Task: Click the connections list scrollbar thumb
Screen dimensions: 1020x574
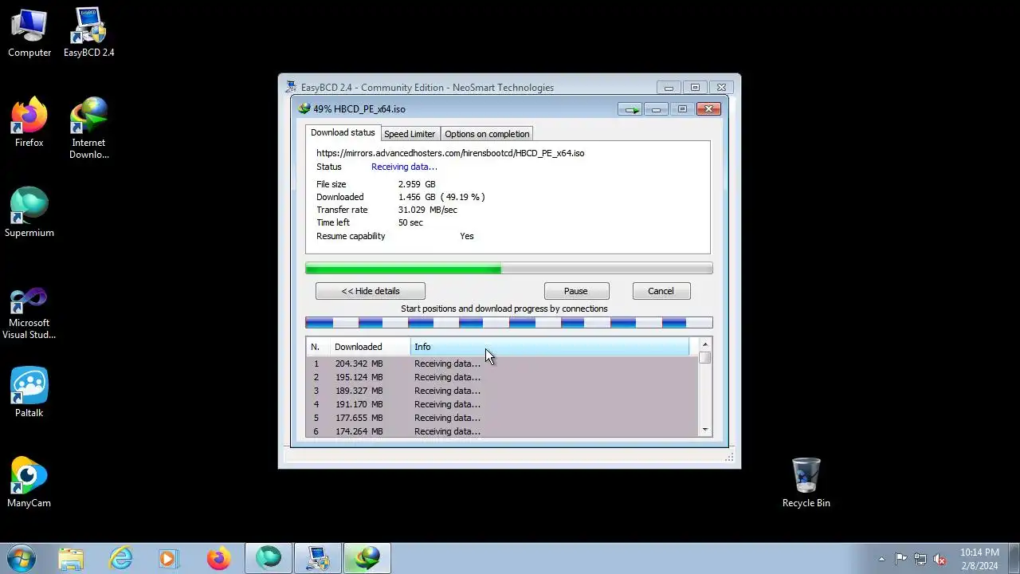Action: [x=705, y=358]
